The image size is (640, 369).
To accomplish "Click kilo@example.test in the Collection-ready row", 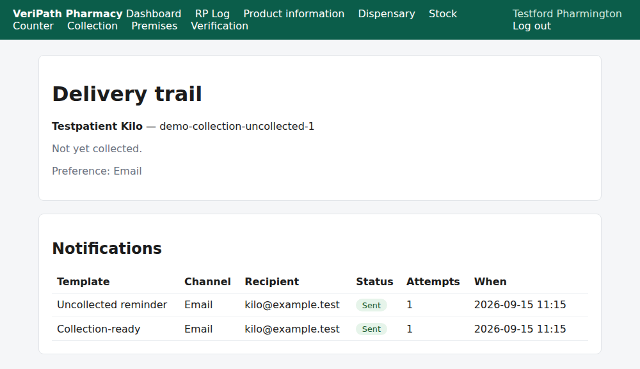I will (292, 329).
